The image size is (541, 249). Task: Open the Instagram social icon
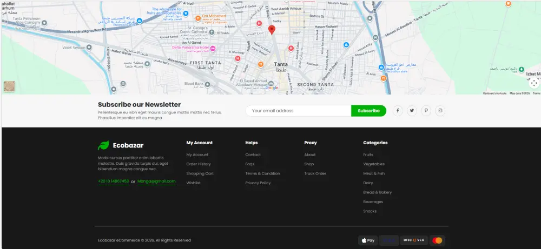pyautogui.click(x=440, y=111)
